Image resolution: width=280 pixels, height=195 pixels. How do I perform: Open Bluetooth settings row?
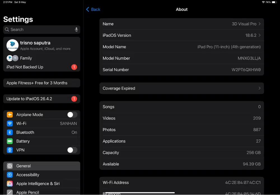coord(42,132)
